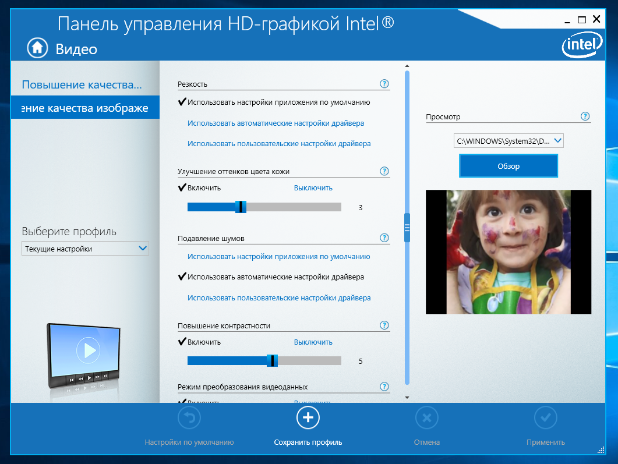The width and height of the screenshot is (618, 464).
Task: Close the Intel graphics panel window
Action: [596, 19]
